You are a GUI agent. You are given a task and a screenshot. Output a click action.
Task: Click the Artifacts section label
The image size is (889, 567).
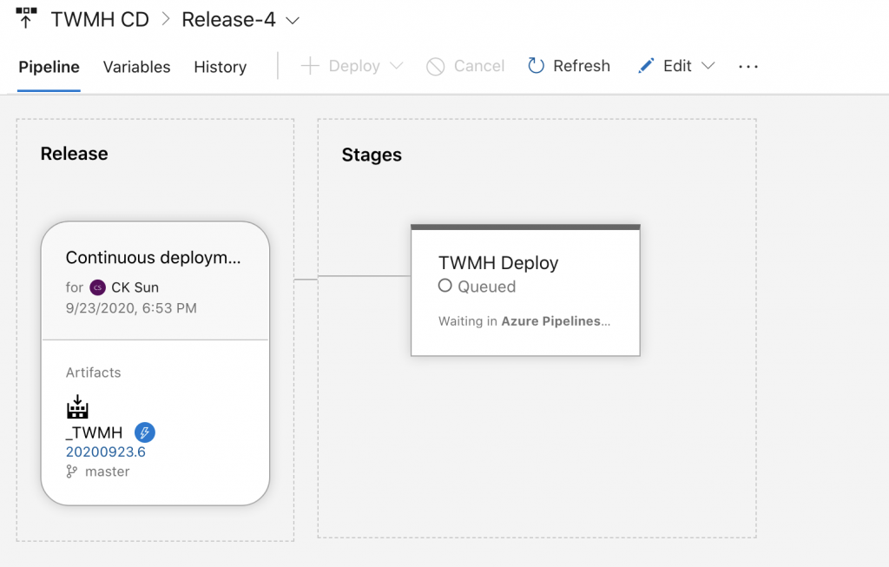coord(94,373)
